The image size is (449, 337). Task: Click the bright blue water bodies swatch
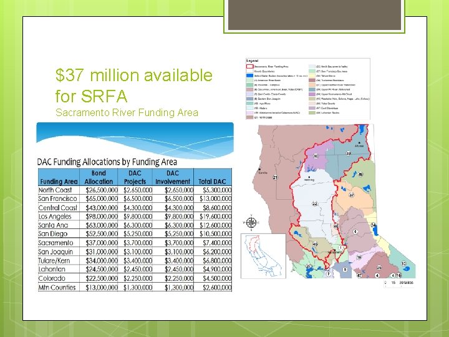point(249,76)
